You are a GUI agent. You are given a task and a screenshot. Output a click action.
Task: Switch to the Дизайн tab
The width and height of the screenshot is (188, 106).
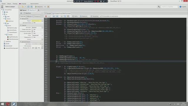click(48, 13)
